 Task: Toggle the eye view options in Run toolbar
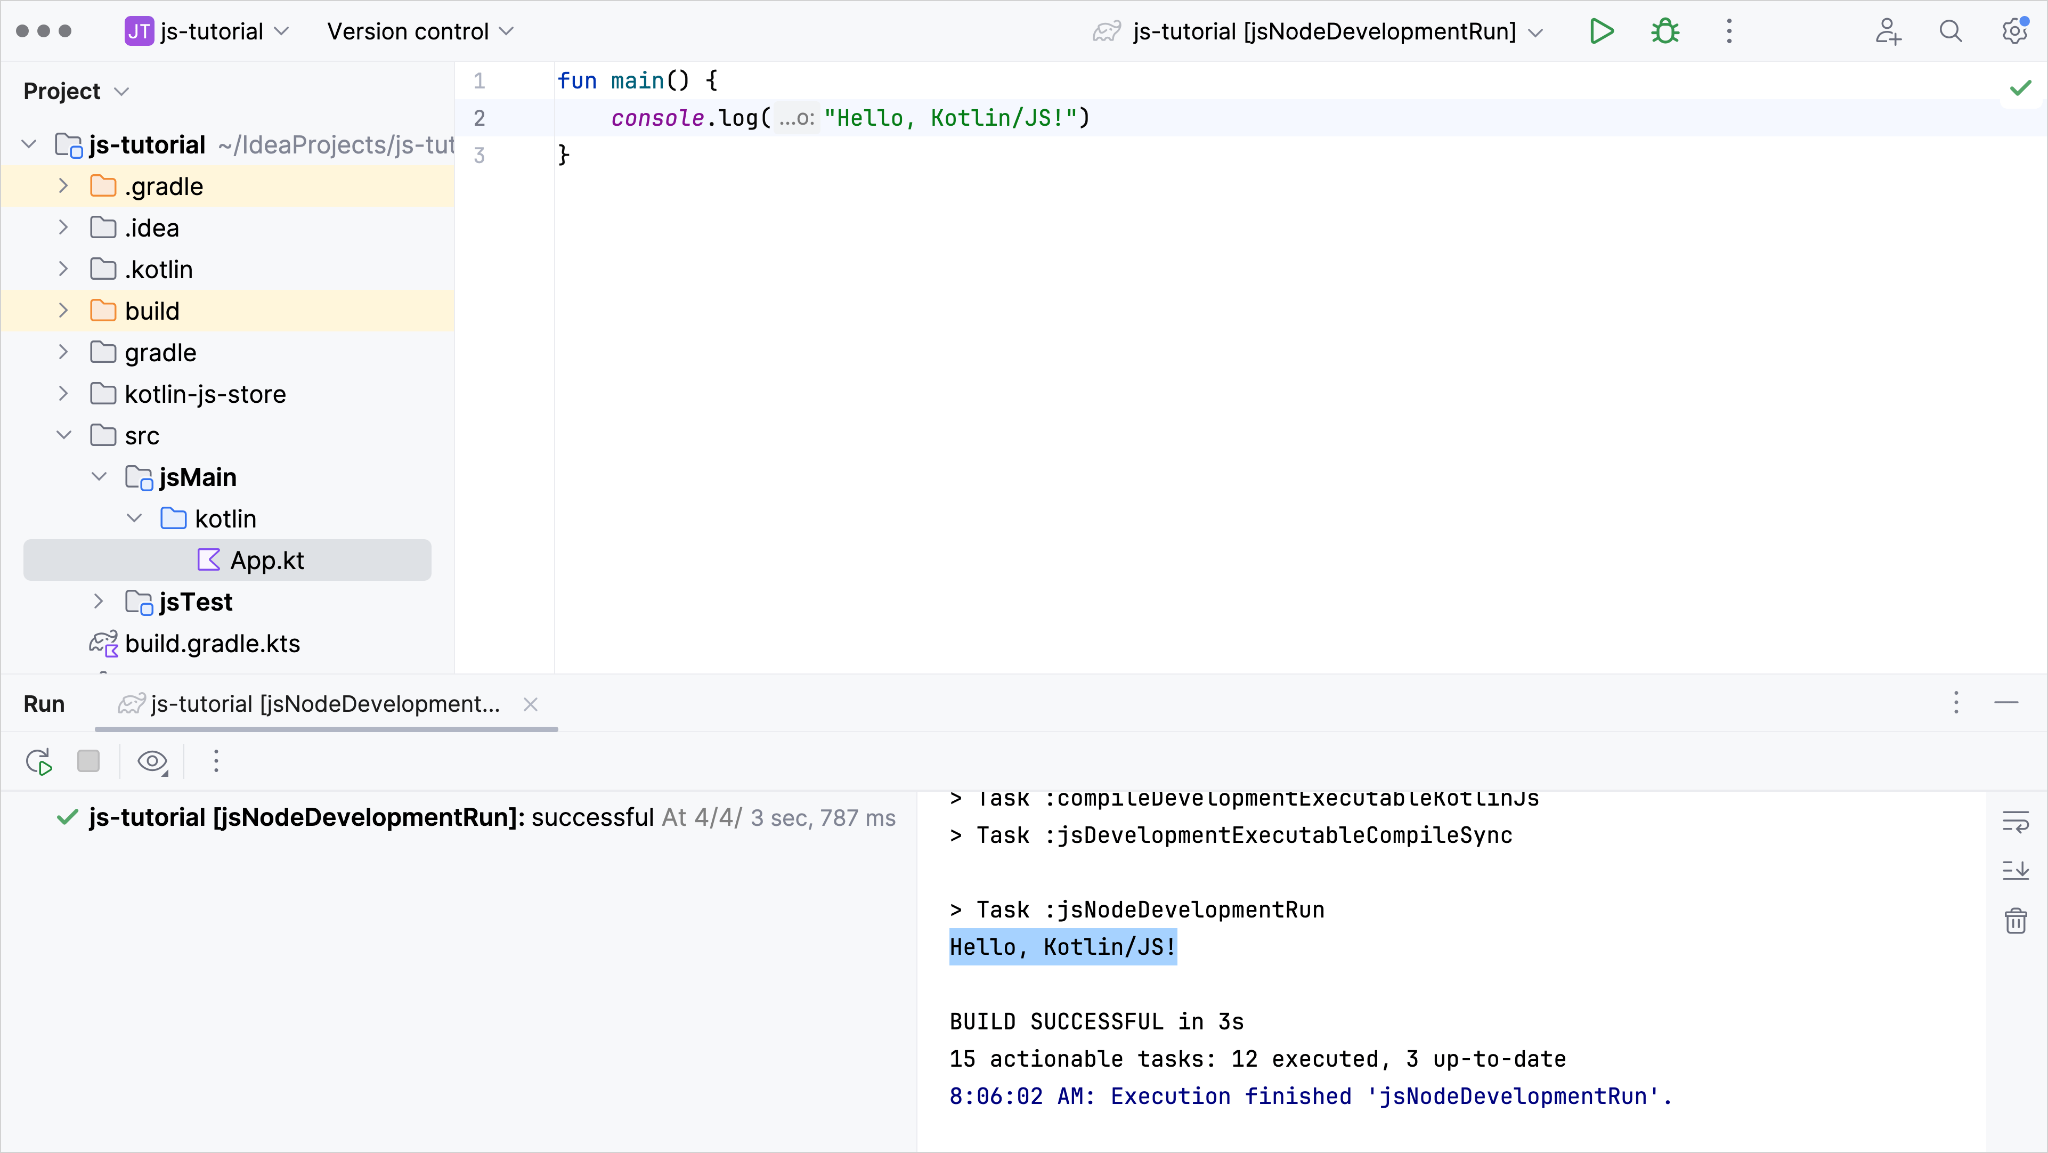coord(152,761)
